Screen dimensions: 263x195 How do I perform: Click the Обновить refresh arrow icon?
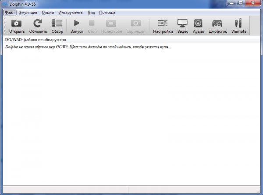coord(38,23)
